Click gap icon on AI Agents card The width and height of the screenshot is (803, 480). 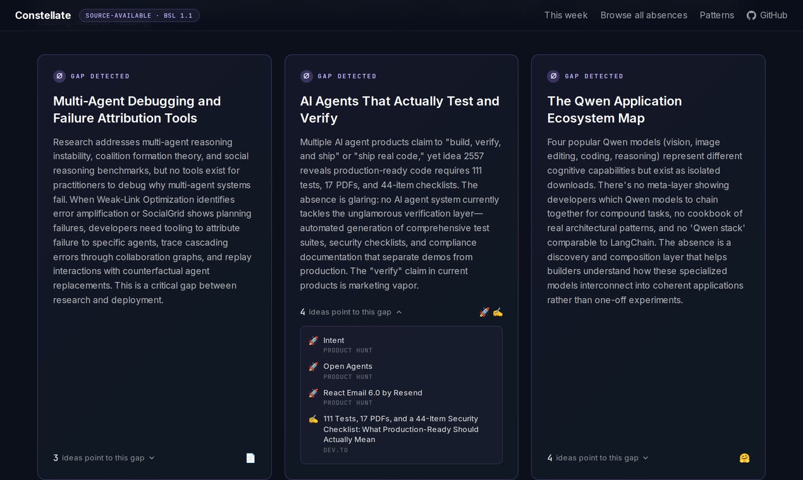(307, 76)
